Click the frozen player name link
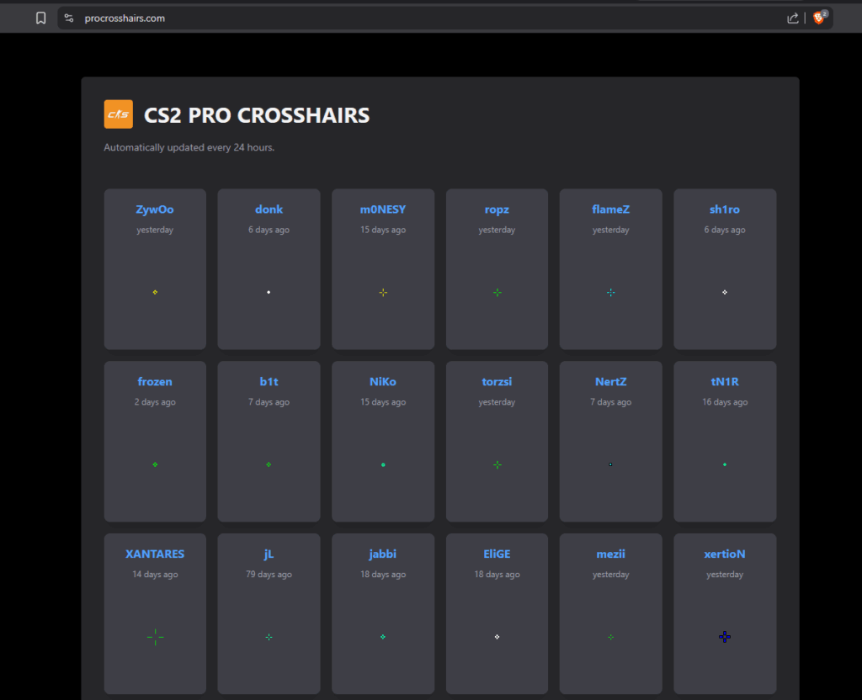This screenshot has height=700, width=862. (x=155, y=382)
